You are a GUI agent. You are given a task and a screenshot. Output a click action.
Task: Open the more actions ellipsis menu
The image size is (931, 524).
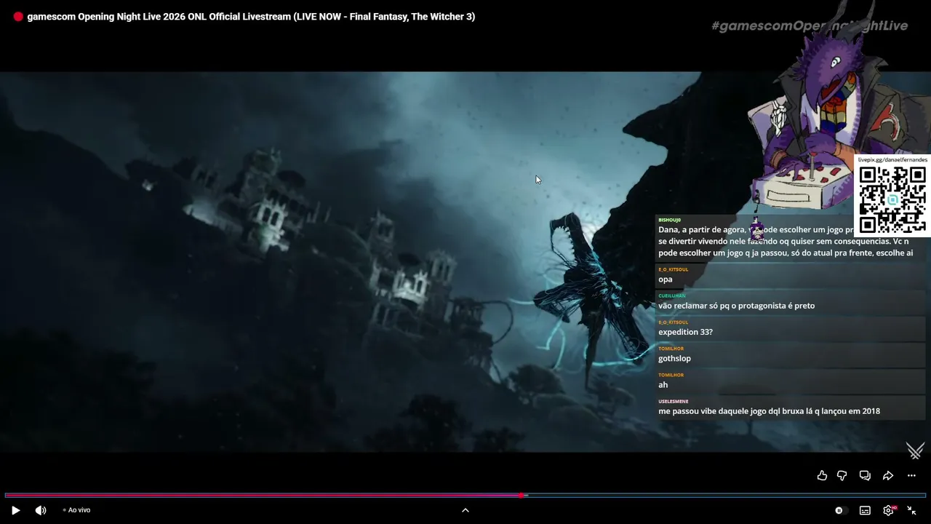911,475
